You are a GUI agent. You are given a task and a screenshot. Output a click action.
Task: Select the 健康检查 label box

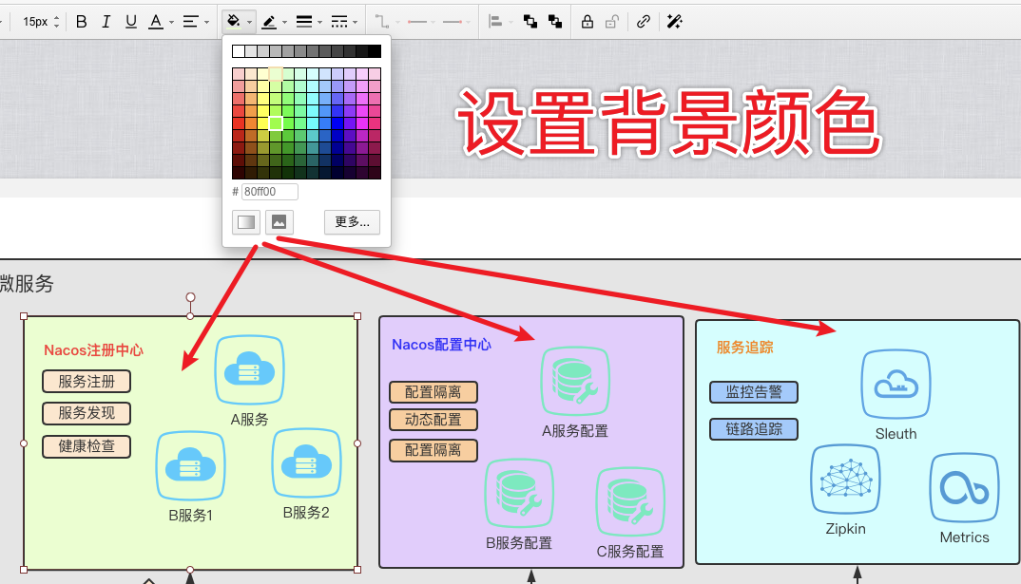(87, 446)
